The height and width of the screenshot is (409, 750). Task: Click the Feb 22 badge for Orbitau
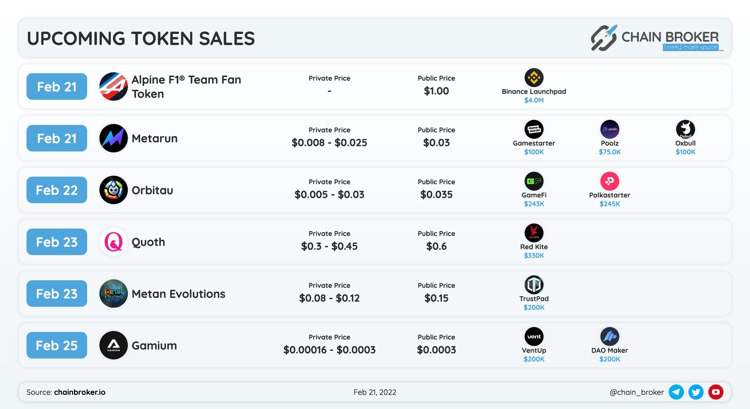click(57, 190)
